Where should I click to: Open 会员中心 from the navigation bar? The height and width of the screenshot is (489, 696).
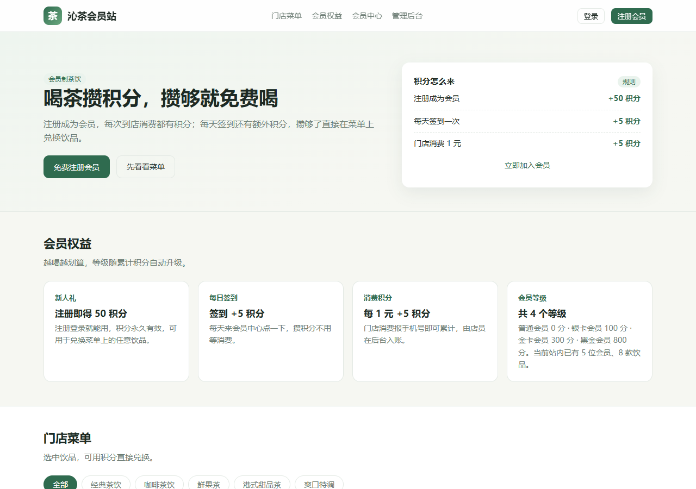click(x=367, y=16)
